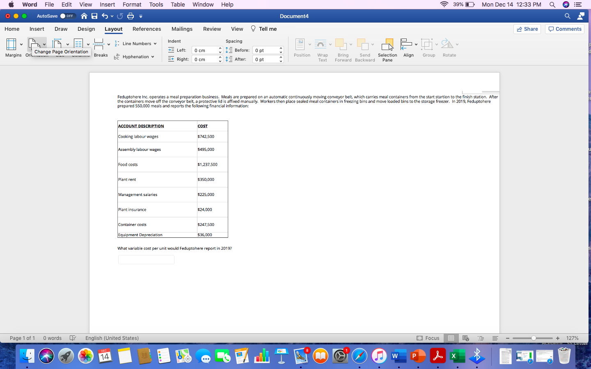
Task: Open the Breaks menu
Action: tap(101, 47)
